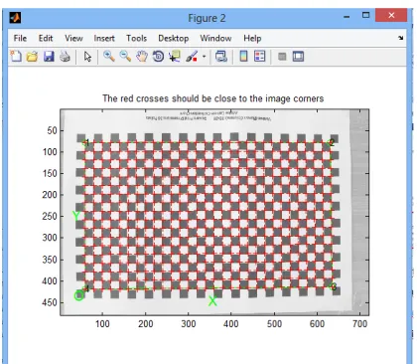The image size is (417, 364).
Task: Click corner number 2 on the checkerboard
Action: pos(332,142)
